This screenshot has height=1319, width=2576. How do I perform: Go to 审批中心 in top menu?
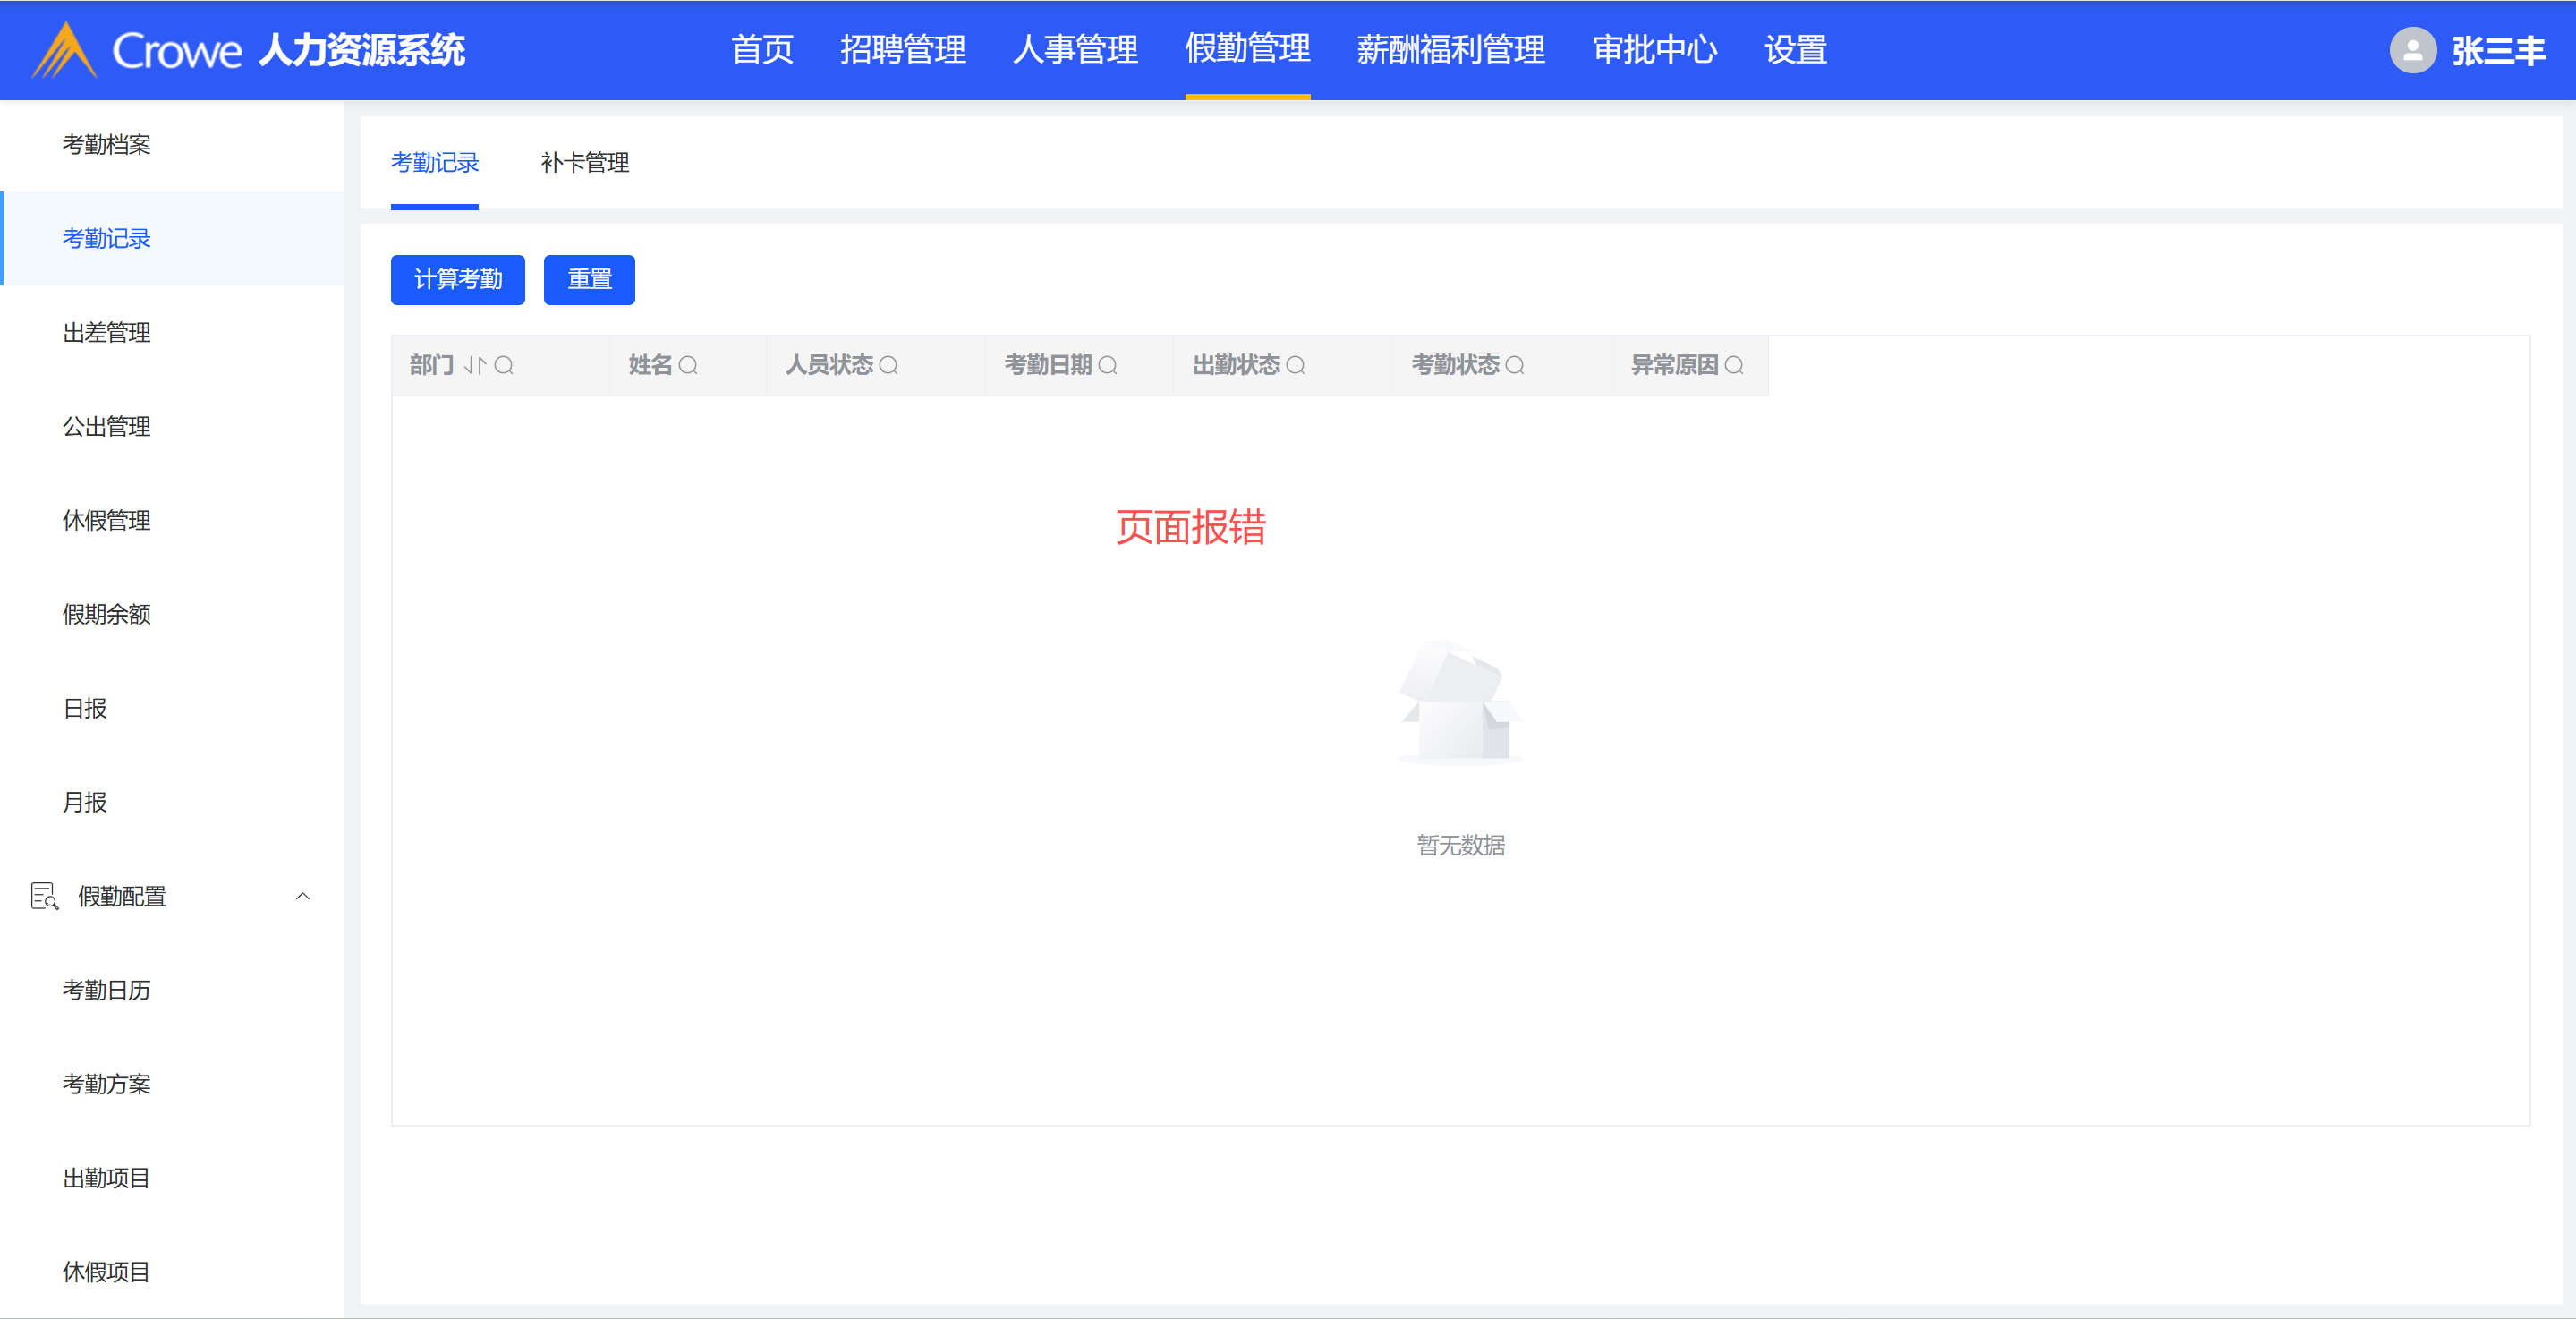pyautogui.click(x=1654, y=50)
